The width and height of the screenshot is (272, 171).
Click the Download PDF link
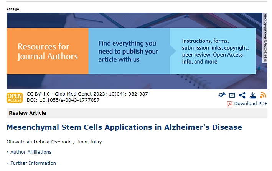click(x=251, y=104)
